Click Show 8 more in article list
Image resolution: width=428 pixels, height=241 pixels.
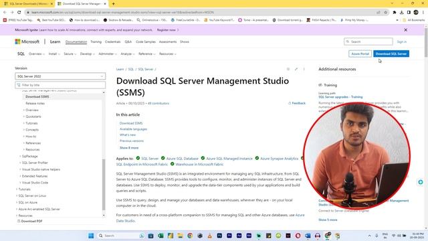pos(129,148)
